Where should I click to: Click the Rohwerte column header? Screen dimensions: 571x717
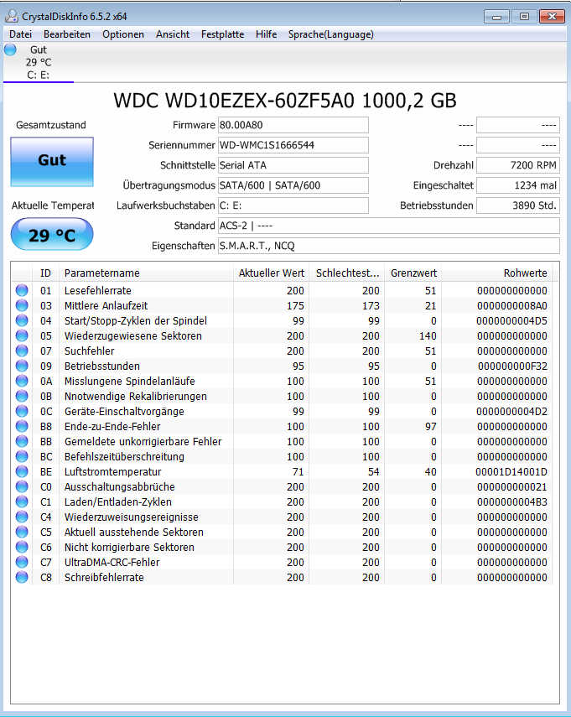click(x=497, y=273)
